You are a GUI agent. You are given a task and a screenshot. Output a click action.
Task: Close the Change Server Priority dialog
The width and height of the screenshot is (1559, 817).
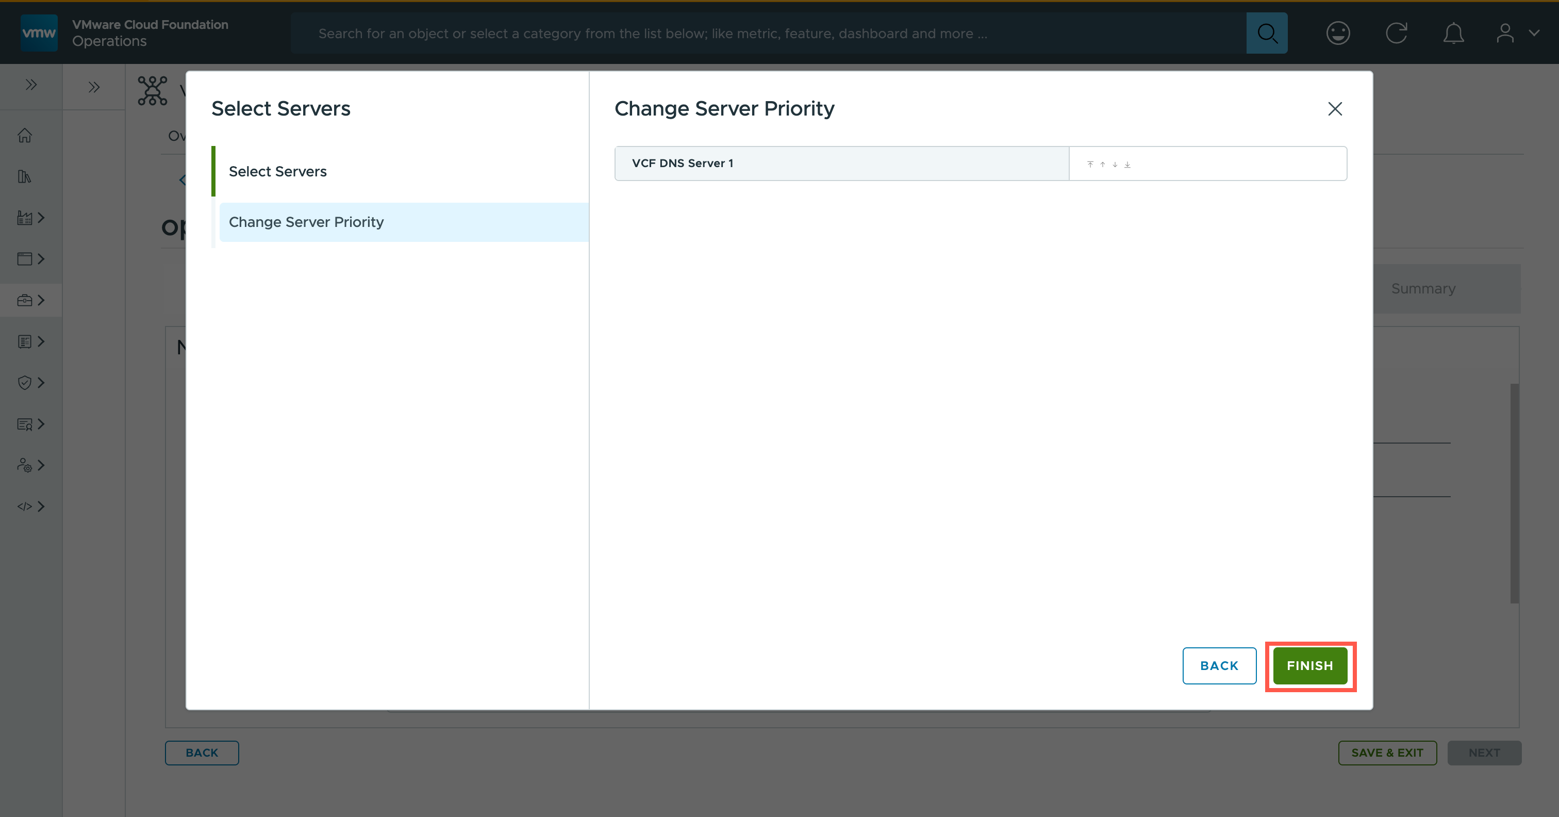[1334, 109]
